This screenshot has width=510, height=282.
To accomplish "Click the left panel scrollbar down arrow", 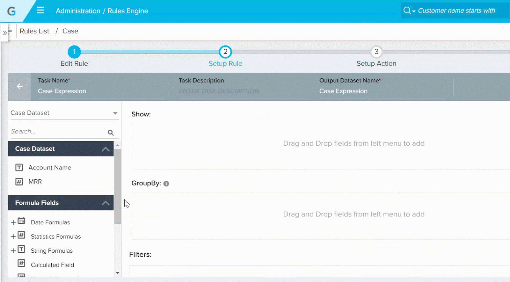I will click(118, 273).
